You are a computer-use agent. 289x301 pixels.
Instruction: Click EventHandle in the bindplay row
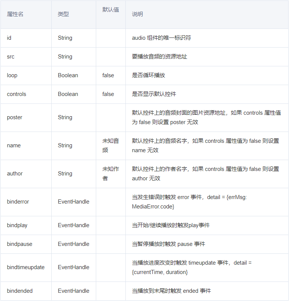click(x=73, y=225)
